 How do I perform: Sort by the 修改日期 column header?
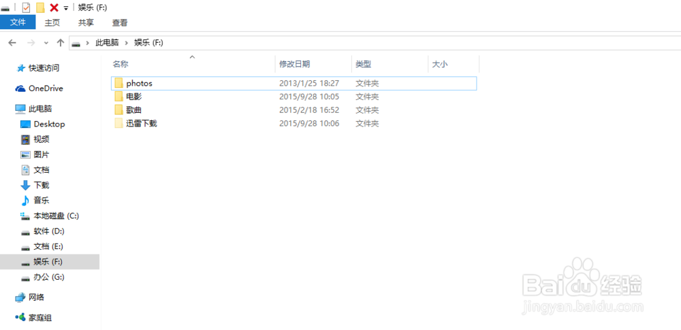[294, 64]
